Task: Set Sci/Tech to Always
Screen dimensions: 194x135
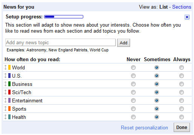Action: tap(182, 92)
